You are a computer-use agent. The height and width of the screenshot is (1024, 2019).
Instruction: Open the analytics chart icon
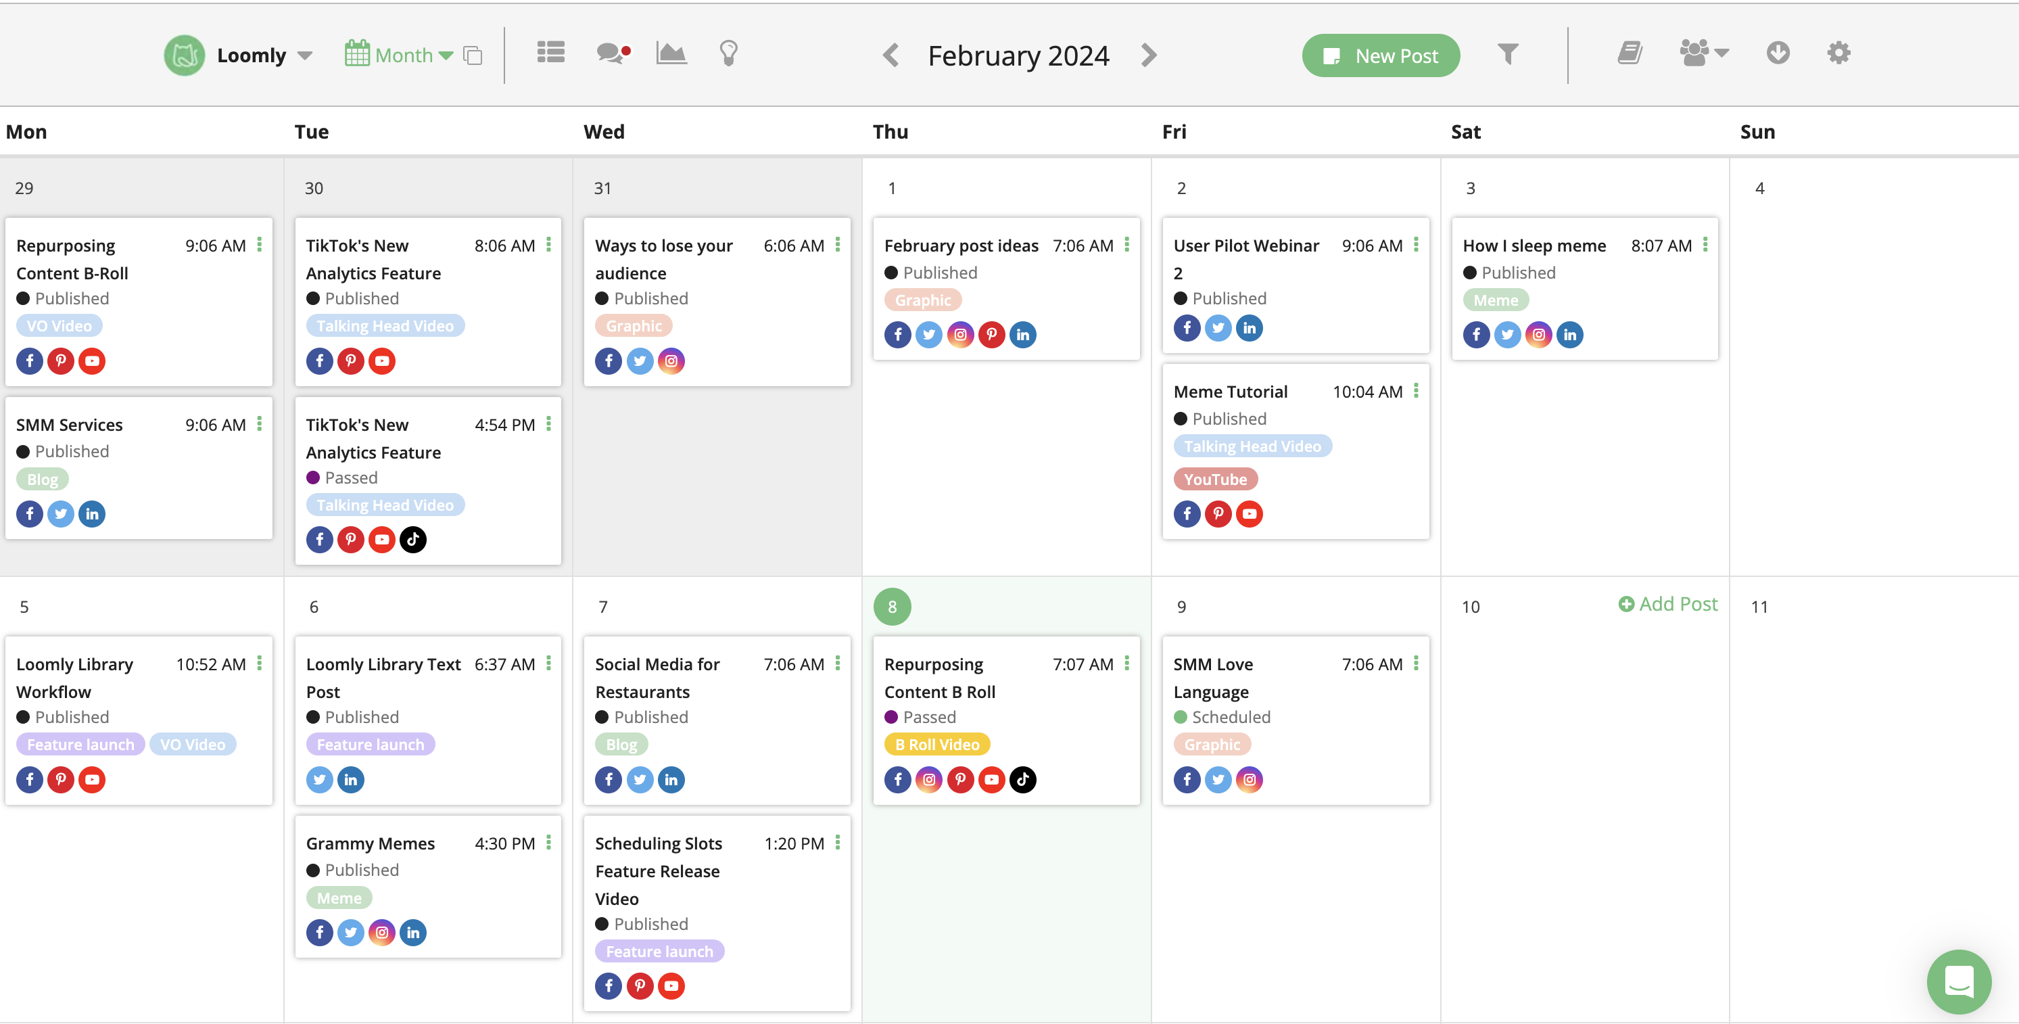click(x=671, y=53)
